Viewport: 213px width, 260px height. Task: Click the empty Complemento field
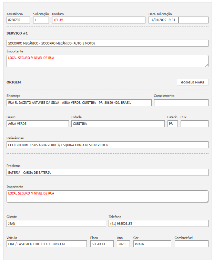coord(181,103)
